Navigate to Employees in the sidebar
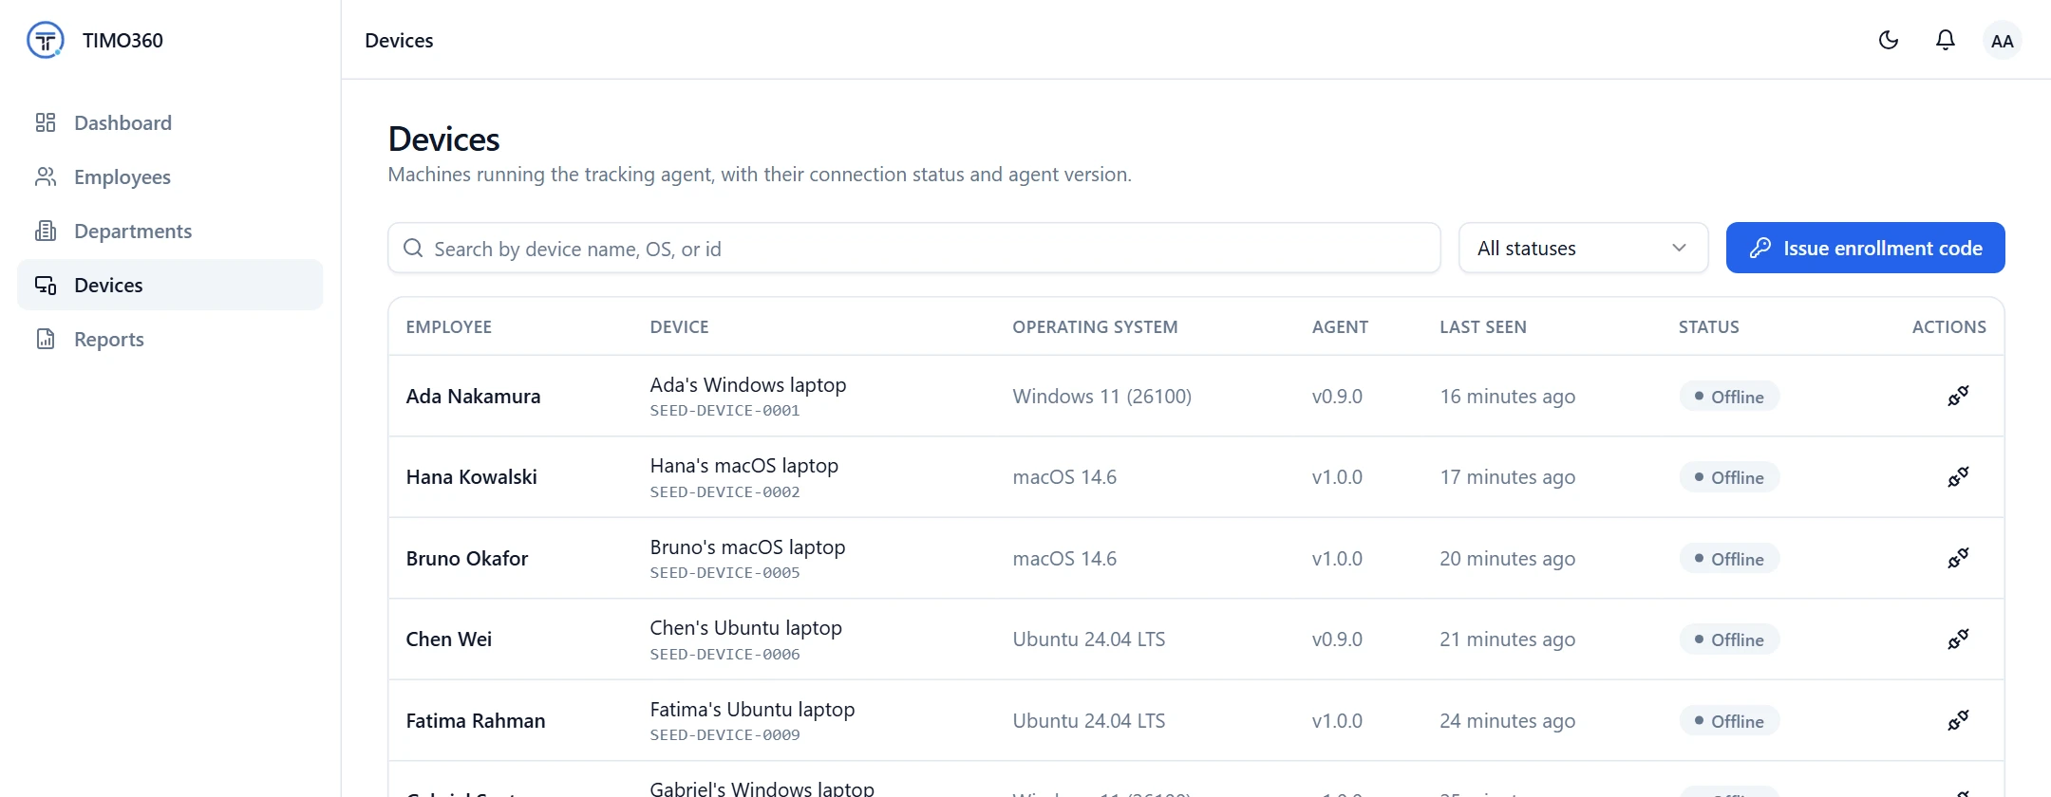Image resolution: width=2051 pixels, height=797 pixels. pos(170,176)
